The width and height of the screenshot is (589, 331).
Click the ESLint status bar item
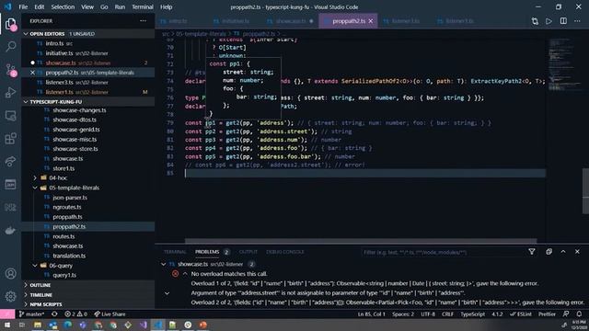click(x=520, y=314)
